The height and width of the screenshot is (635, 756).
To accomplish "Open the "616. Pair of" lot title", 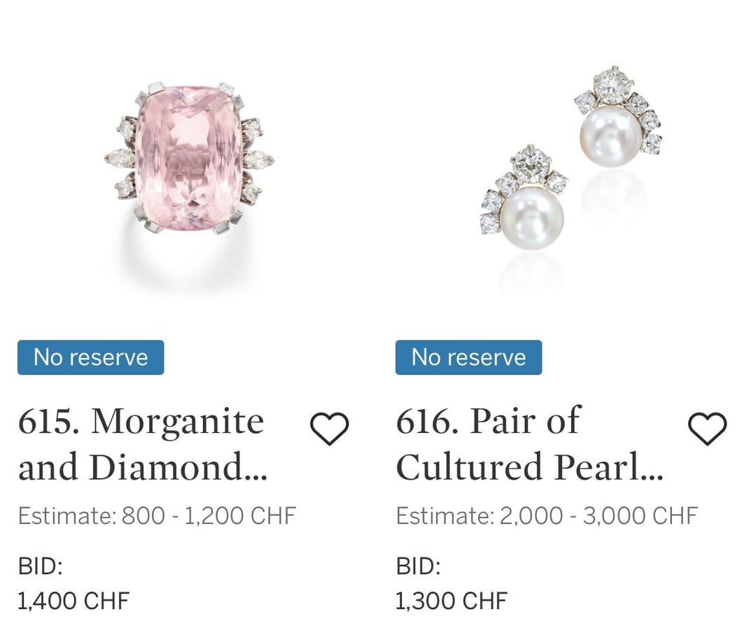I will (x=488, y=422).
